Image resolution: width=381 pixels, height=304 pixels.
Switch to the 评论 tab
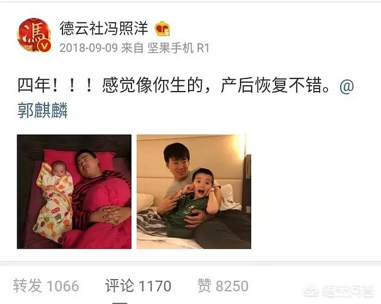click(x=138, y=286)
